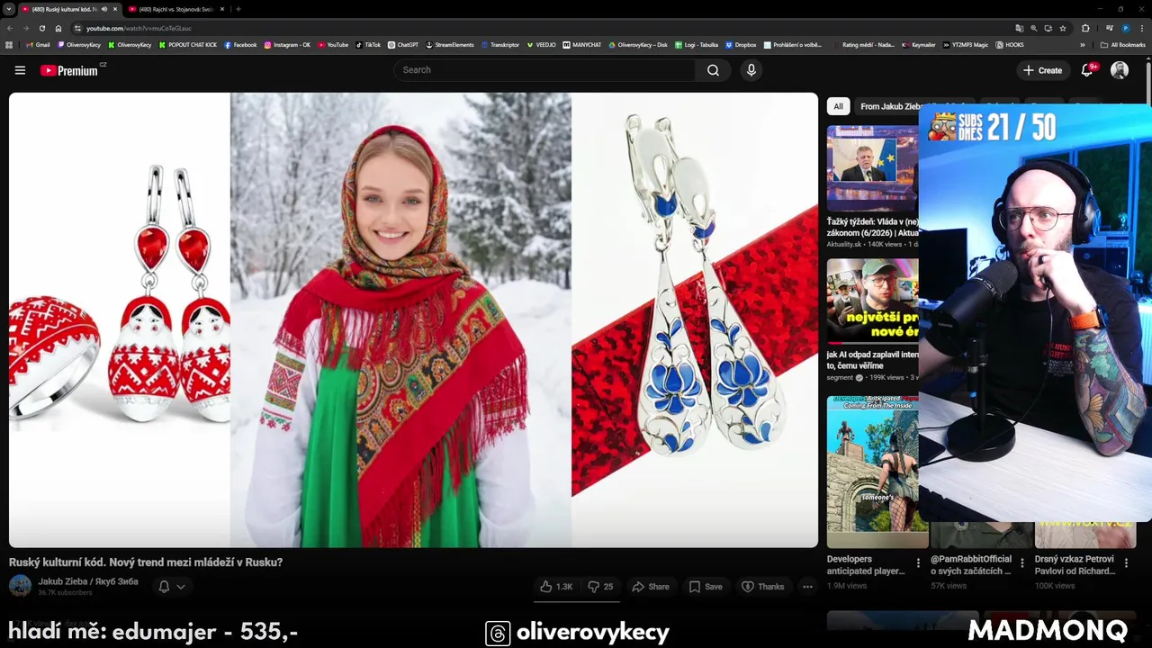Image resolution: width=1152 pixels, height=648 pixels.
Task: Click the Create button
Action: [1042, 70]
